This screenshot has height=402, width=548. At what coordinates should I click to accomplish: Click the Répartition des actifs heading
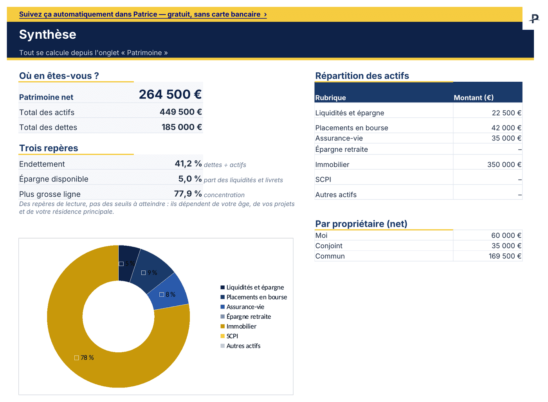(362, 76)
